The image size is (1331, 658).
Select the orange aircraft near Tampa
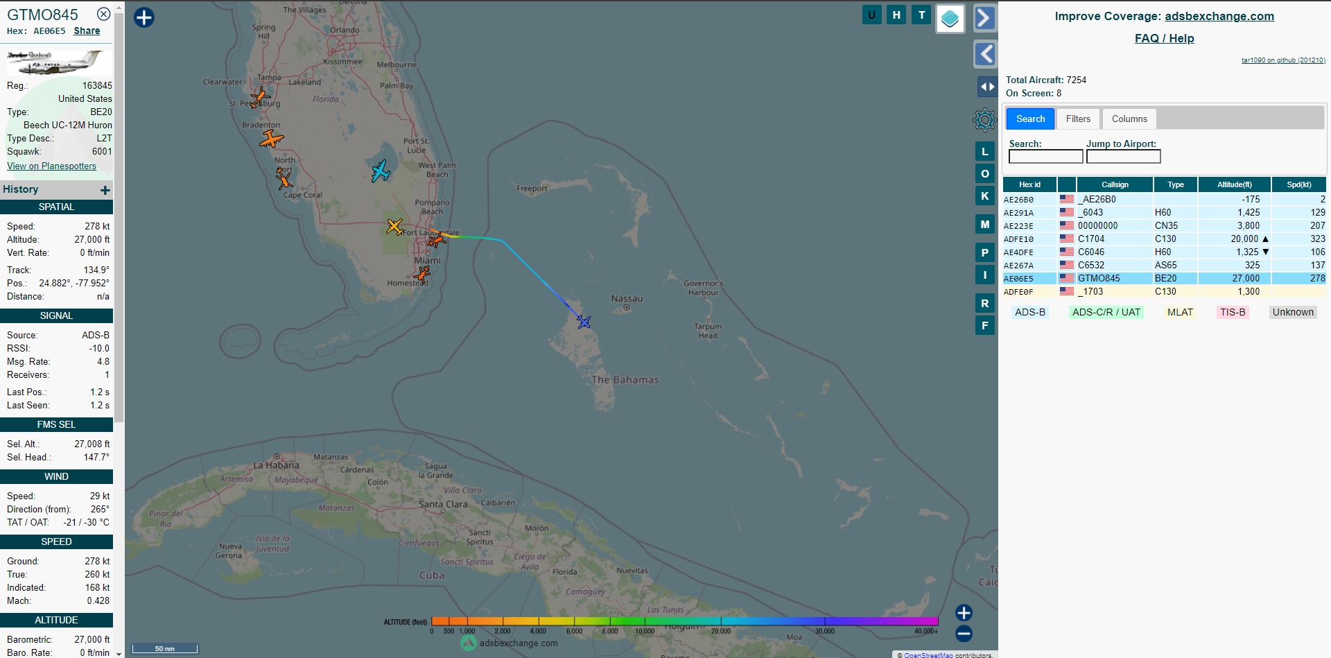click(260, 97)
